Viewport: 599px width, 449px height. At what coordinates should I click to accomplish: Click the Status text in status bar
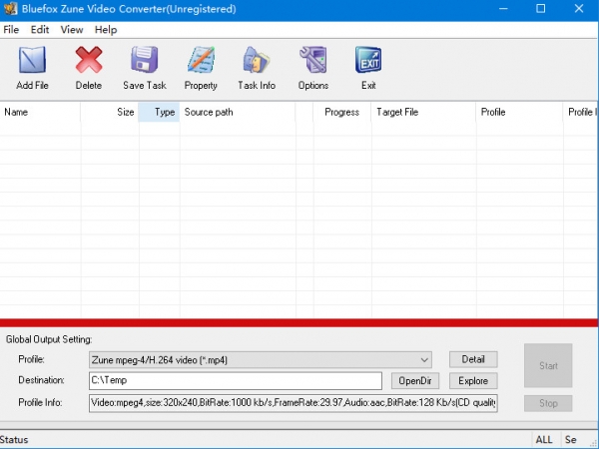14,440
